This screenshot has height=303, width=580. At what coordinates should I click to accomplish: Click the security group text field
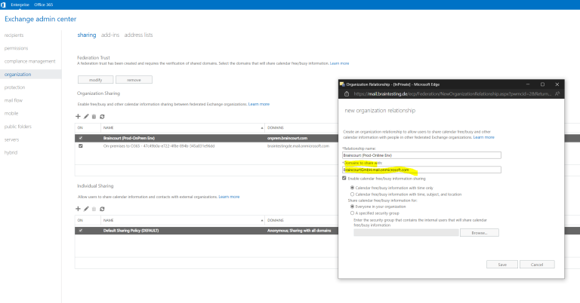[406, 233]
